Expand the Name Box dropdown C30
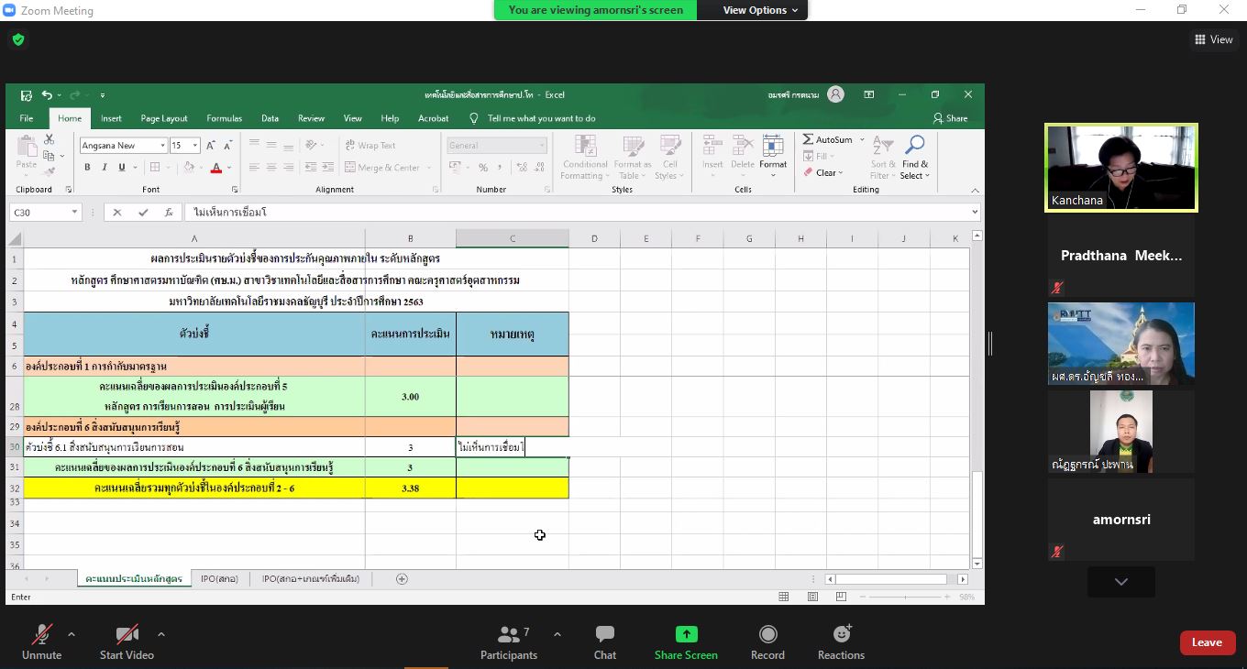1247x669 pixels. tap(74, 212)
